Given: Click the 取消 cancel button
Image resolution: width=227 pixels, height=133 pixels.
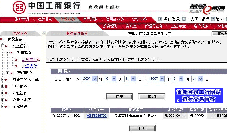Looking at the screenshot, I should point(152,97).
